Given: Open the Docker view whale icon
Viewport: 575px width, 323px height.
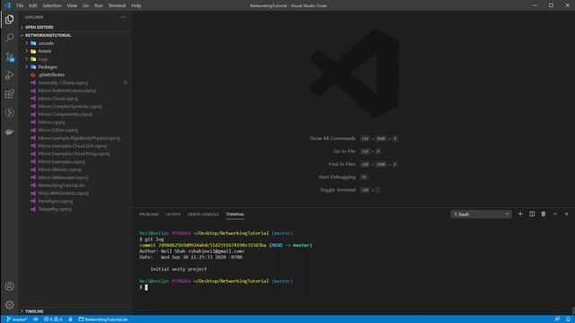Looking at the screenshot, I should pyautogui.click(x=10, y=132).
